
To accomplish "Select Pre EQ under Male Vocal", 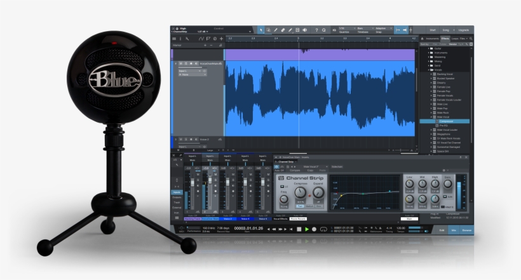I will coord(443,126).
